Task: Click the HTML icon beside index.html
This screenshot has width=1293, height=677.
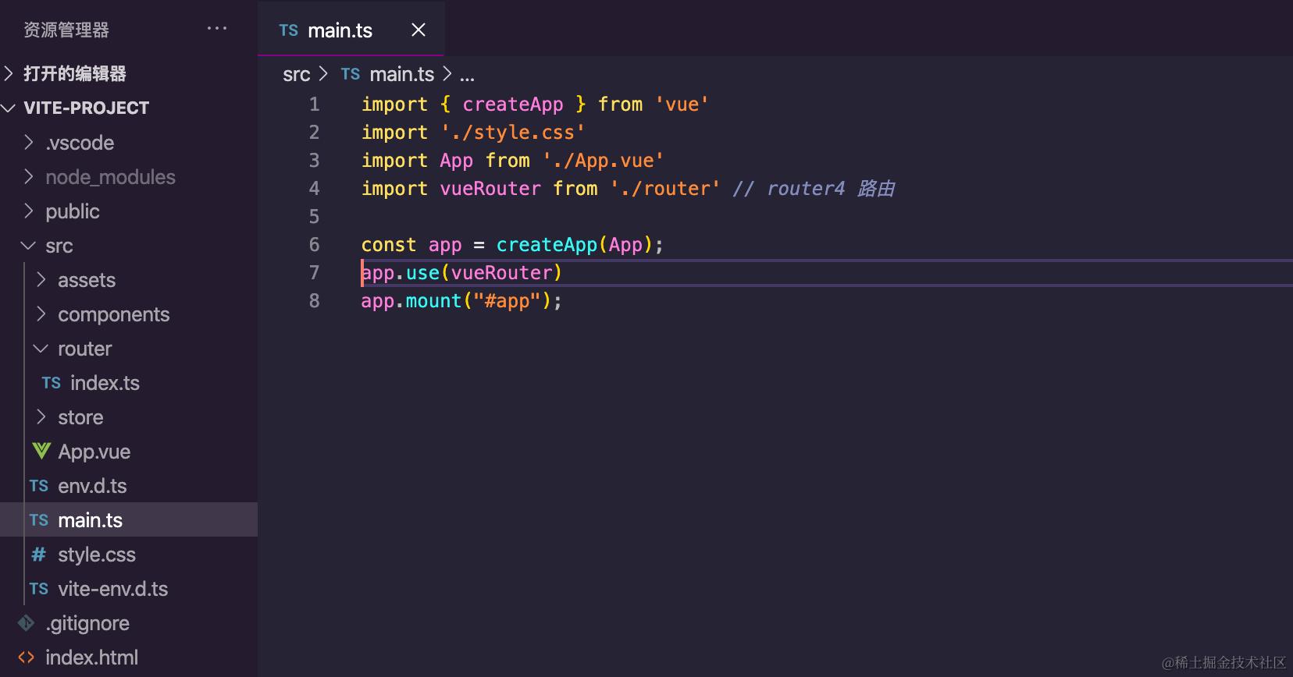Action: coord(26,657)
